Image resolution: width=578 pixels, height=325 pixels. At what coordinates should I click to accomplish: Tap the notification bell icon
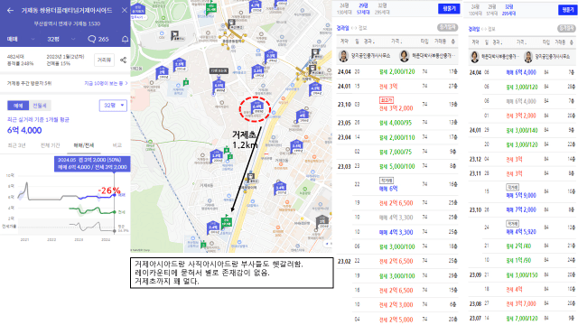click(125, 39)
